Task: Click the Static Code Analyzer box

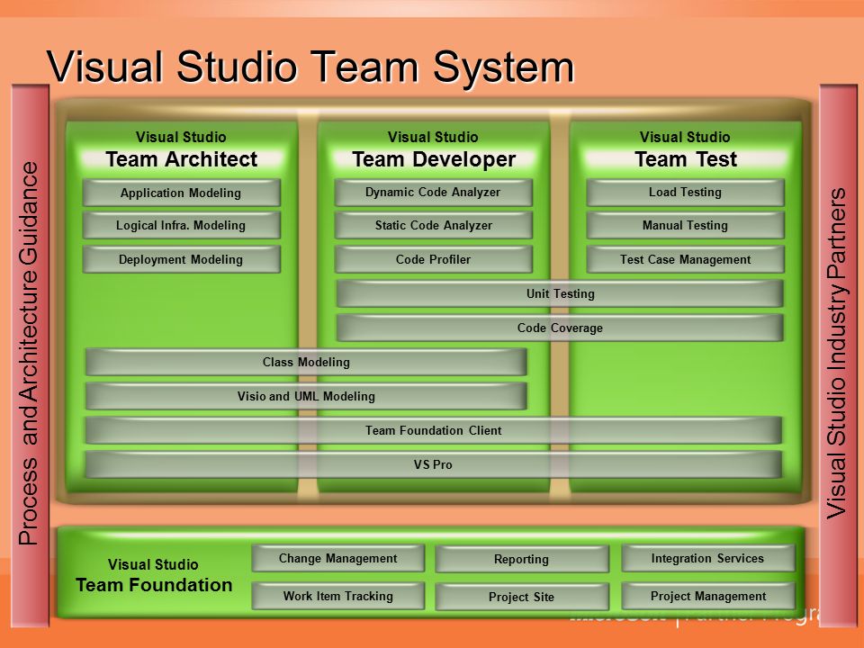Action: 433,225
